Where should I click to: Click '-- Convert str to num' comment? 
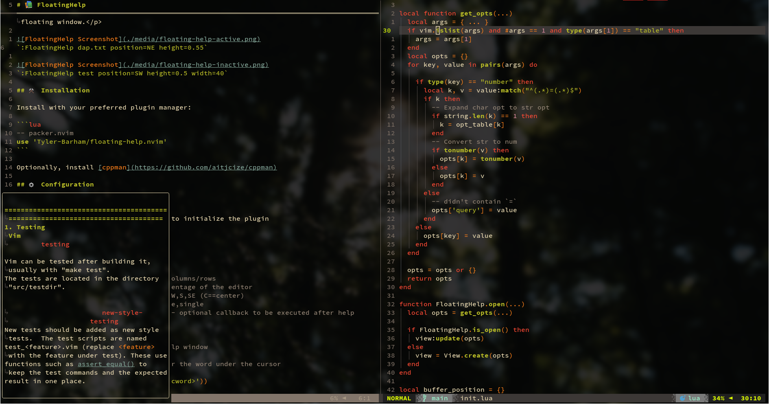pos(474,142)
